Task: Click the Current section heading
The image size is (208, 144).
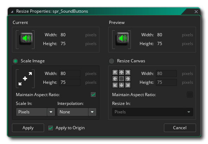Action: (x=20, y=23)
